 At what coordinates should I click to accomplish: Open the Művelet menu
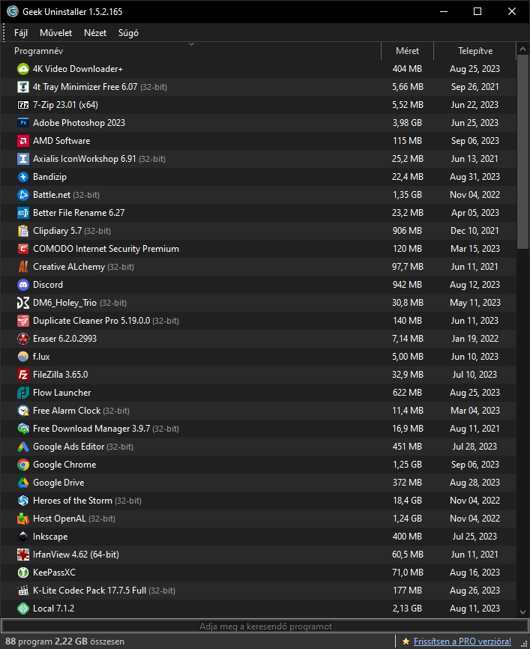click(55, 33)
